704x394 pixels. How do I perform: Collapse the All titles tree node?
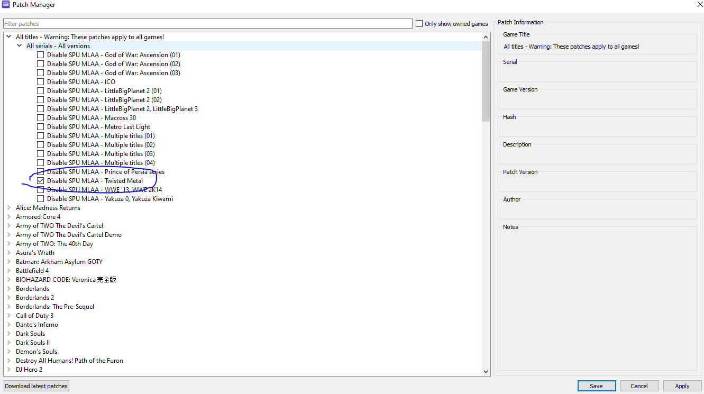pyautogui.click(x=9, y=37)
